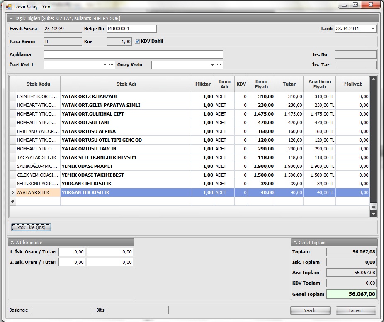
Task: Click the Stok Ekle (Ins) button
Action: click(31, 227)
